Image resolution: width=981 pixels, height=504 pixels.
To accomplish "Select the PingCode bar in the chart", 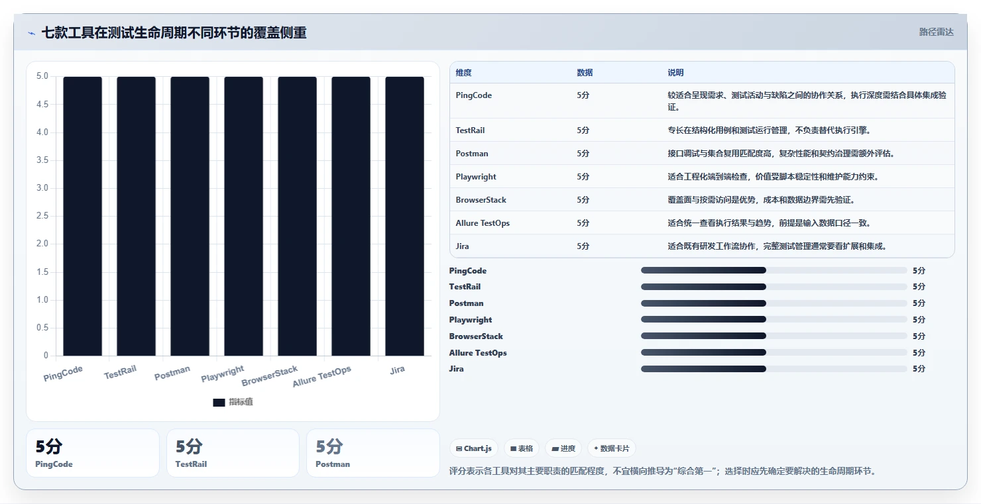I will click(83, 216).
